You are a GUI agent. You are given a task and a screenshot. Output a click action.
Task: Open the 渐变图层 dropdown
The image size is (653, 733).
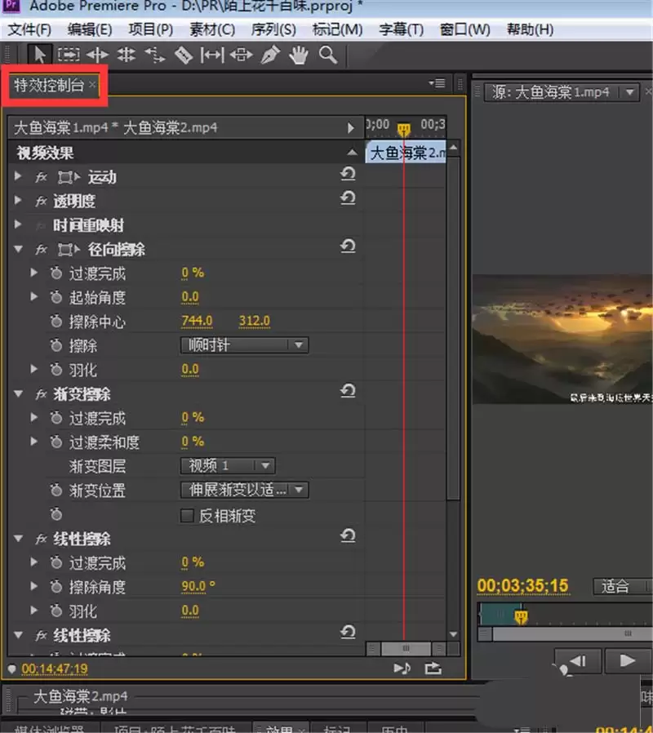pyautogui.click(x=228, y=466)
